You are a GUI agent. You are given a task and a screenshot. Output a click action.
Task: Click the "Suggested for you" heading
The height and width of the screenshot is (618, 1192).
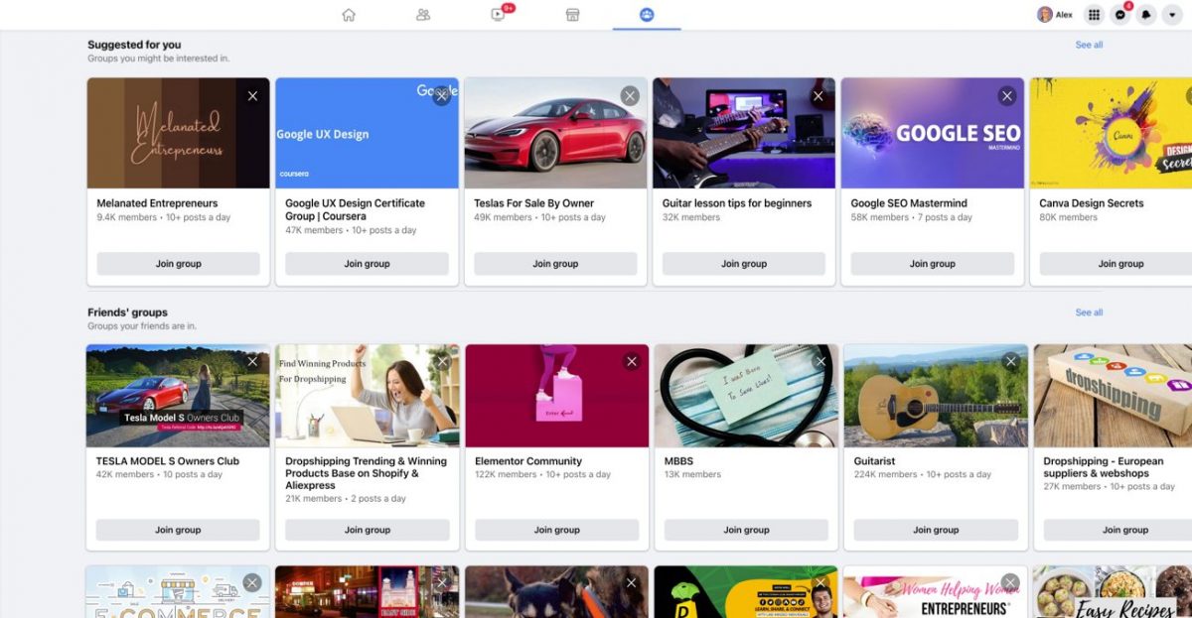[134, 45]
